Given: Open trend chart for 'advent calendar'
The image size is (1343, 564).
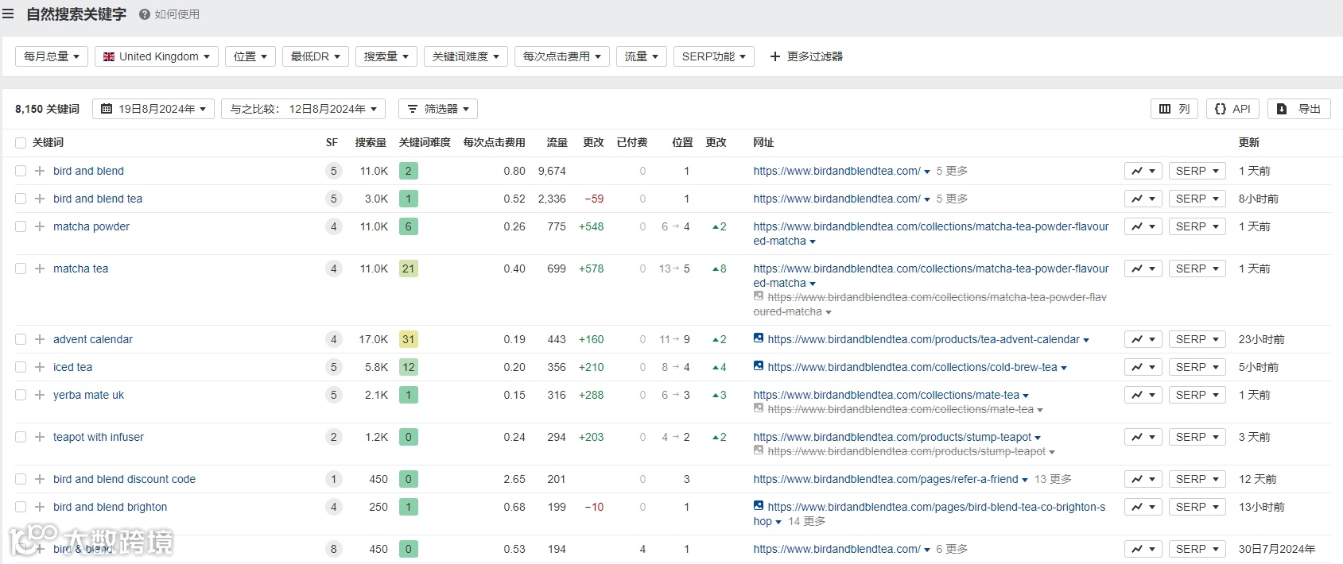Looking at the screenshot, I should (x=1143, y=339).
